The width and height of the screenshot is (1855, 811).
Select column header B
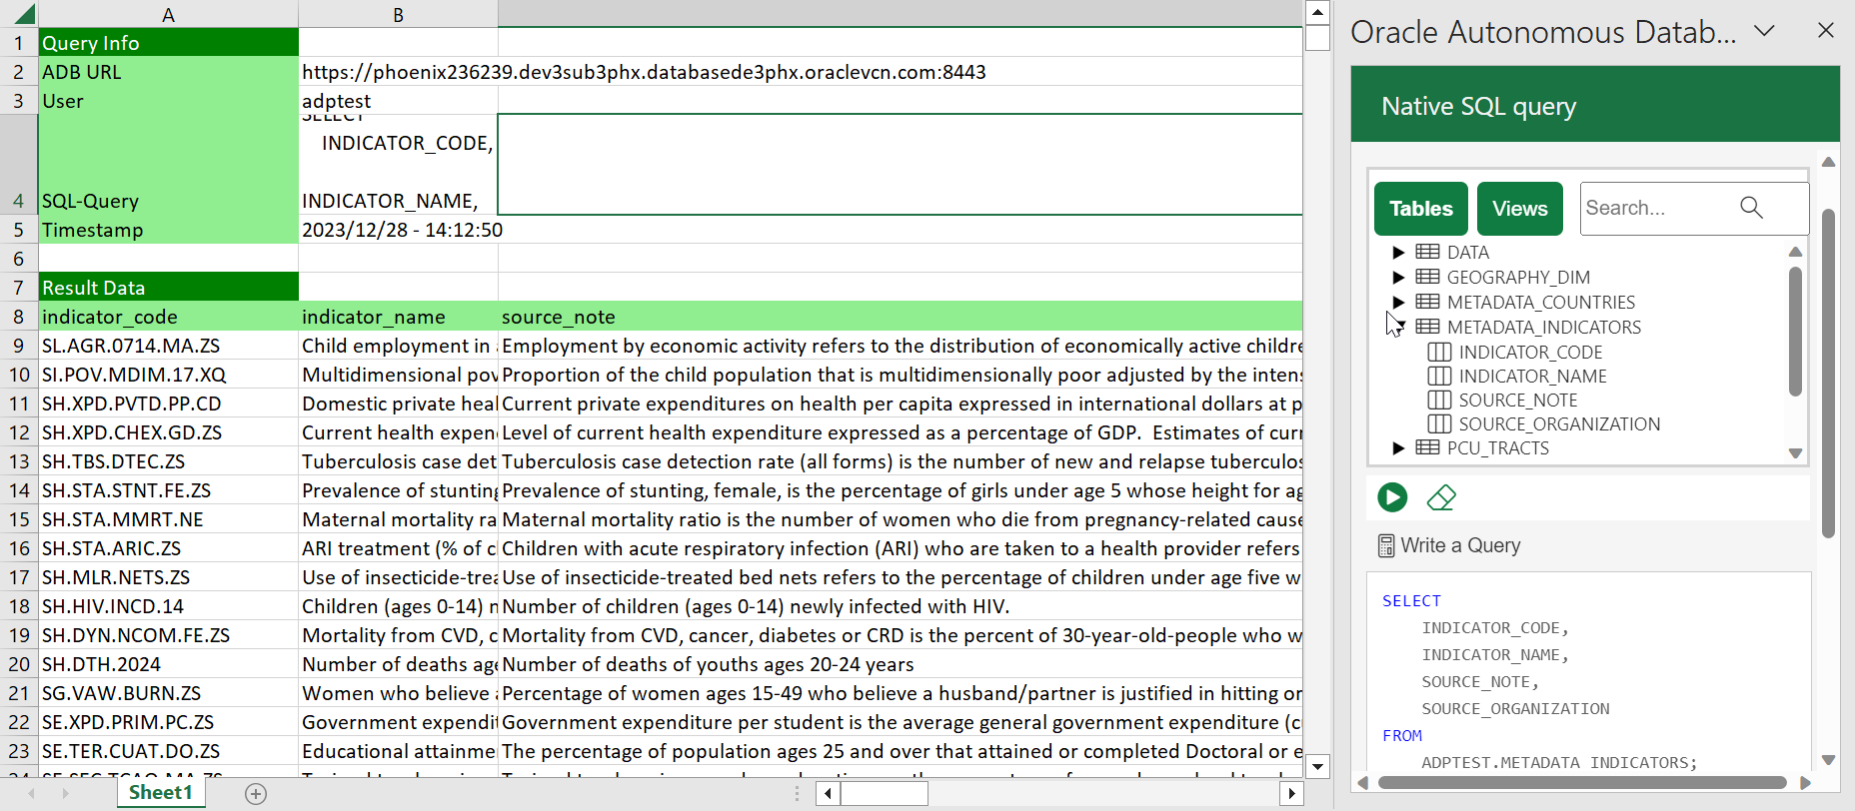398,14
